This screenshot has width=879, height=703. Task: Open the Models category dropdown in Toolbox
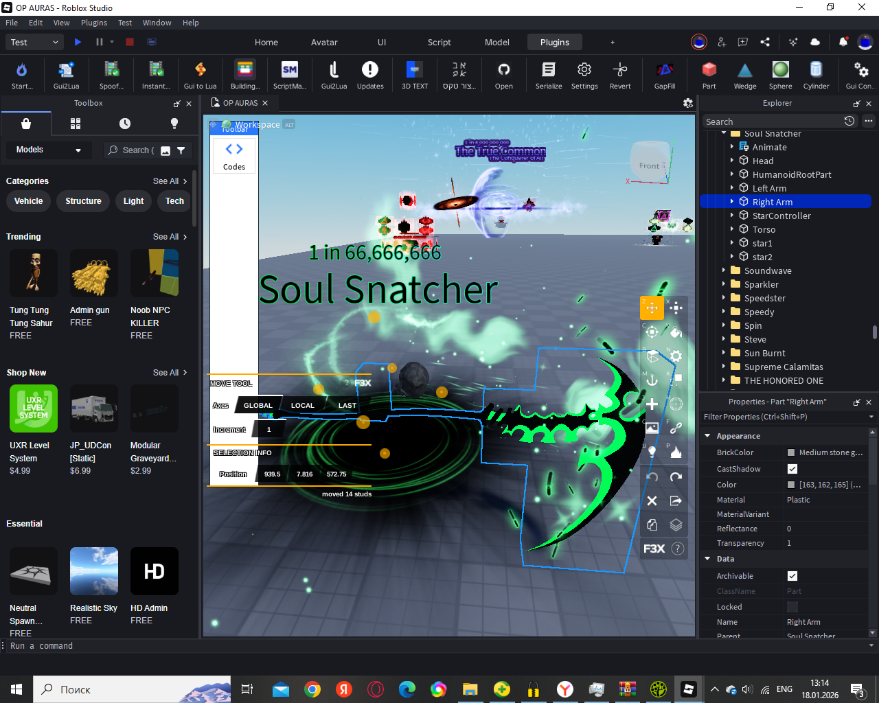pos(49,150)
